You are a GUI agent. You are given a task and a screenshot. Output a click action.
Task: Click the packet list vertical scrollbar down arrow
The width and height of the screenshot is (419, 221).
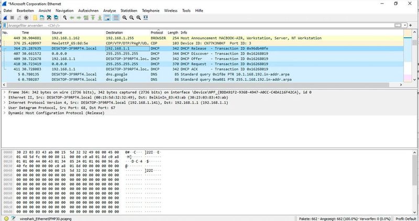414,80
